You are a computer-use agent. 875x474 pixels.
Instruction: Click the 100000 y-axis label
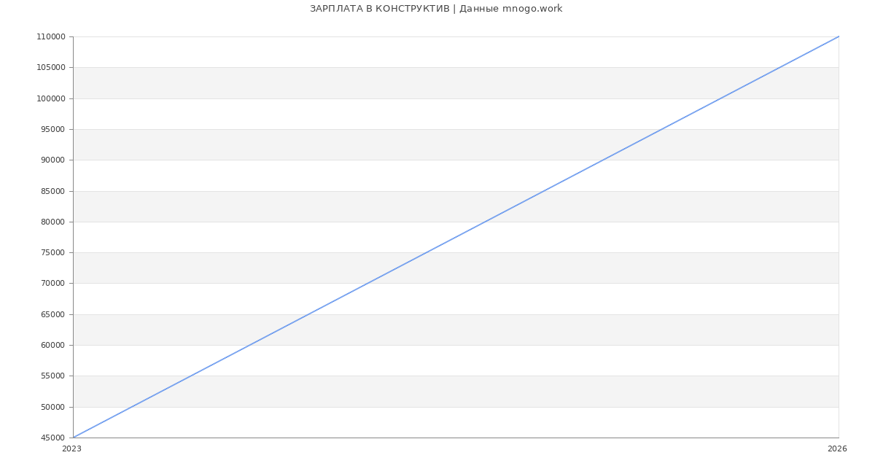coord(51,98)
